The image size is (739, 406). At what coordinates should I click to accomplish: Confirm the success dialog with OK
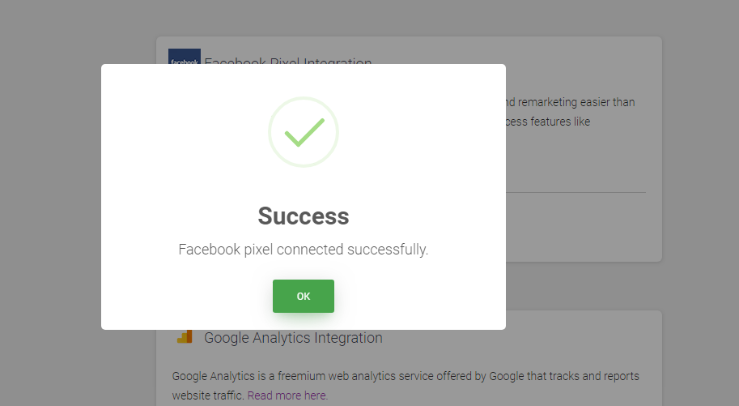tap(303, 296)
